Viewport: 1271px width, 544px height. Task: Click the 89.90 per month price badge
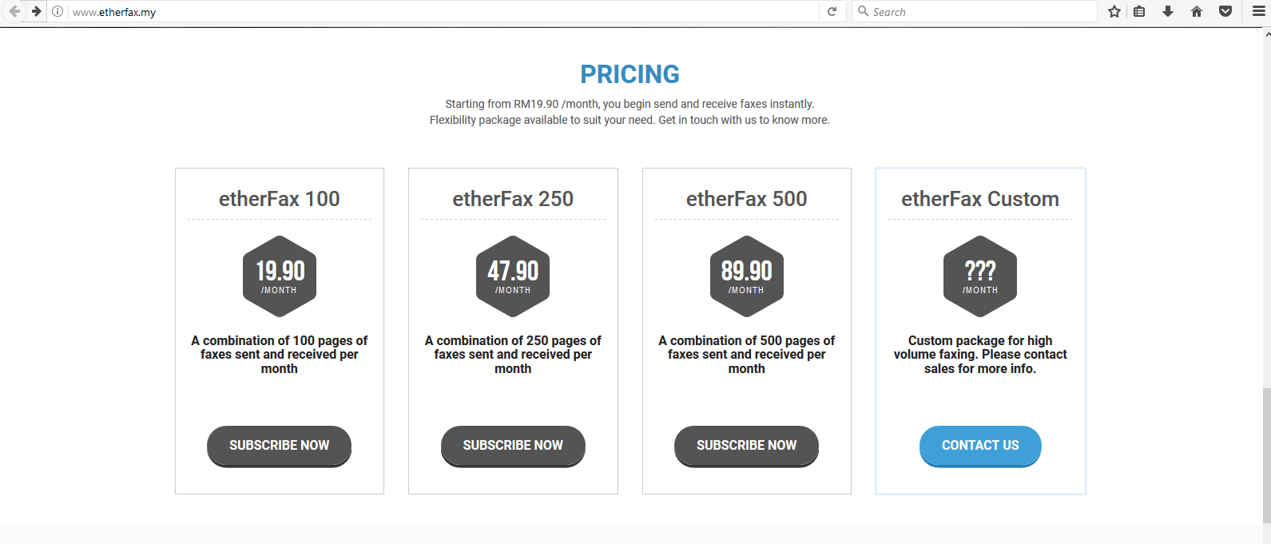(x=746, y=276)
